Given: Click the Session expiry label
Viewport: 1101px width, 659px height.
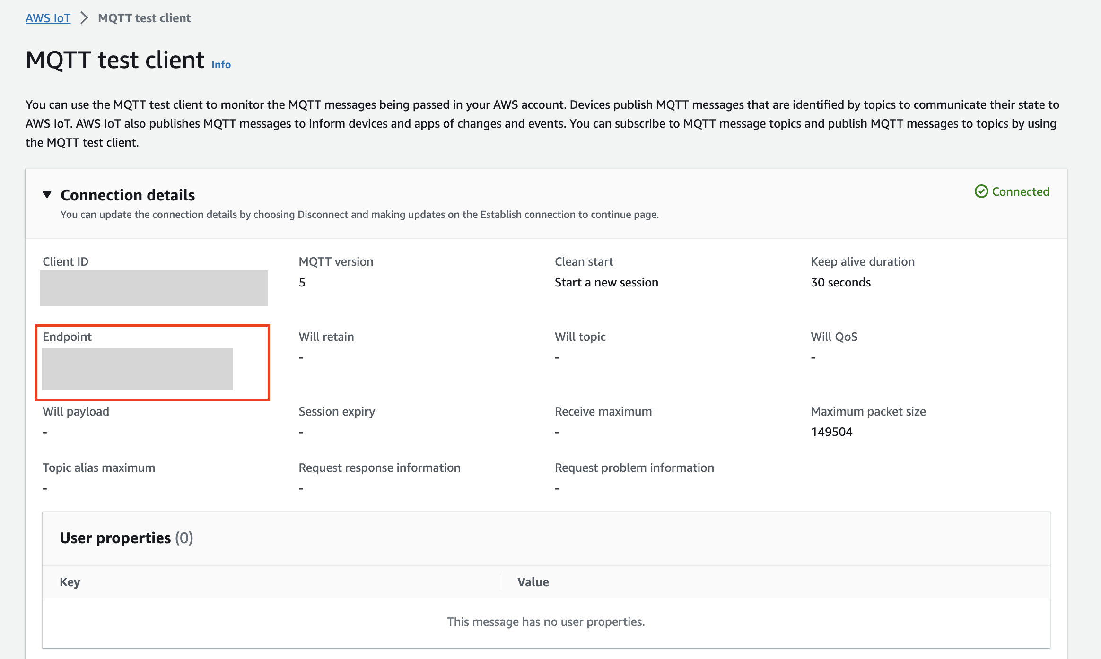Looking at the screenshot, I should 337,411.
